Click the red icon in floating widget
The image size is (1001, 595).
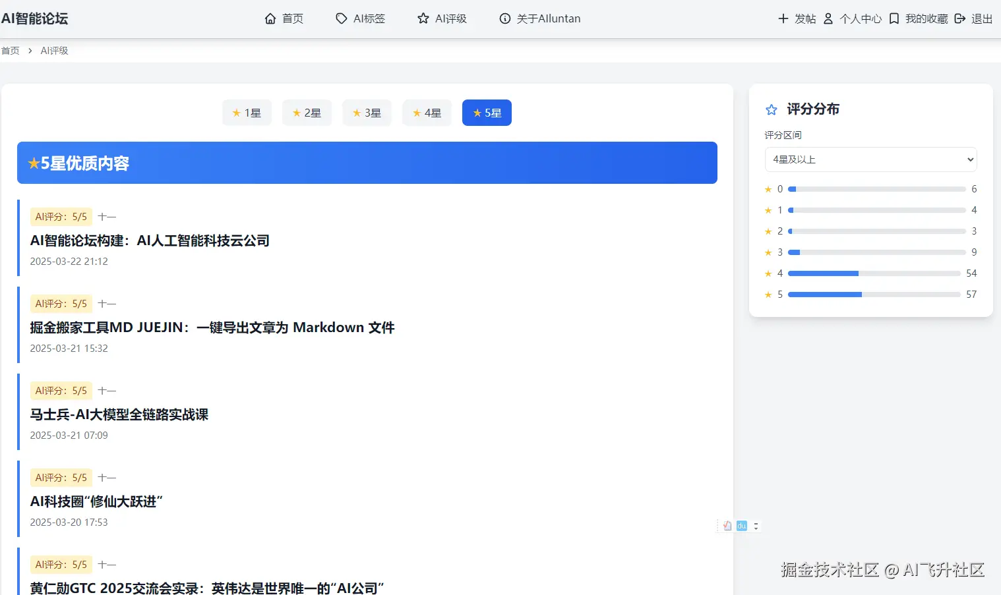pyautogui.click(x=727, y=526)
